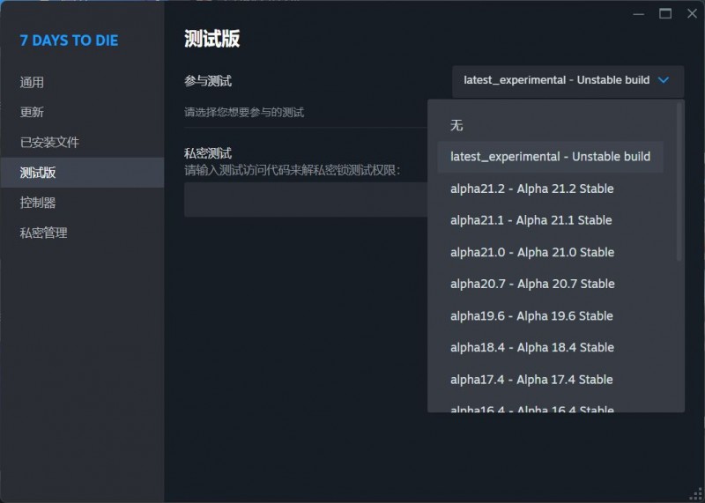Click the 私密测试 heading
705x503 pixels.
pos(208,153)
